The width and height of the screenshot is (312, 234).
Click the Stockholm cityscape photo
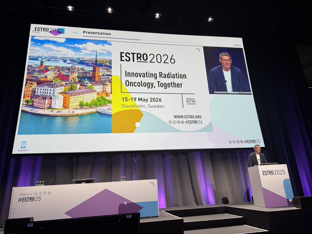(65, 86)
